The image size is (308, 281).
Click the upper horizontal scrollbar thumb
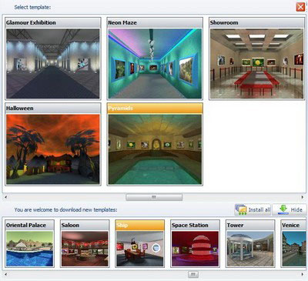pyautogui.click(x=154, y=197)
